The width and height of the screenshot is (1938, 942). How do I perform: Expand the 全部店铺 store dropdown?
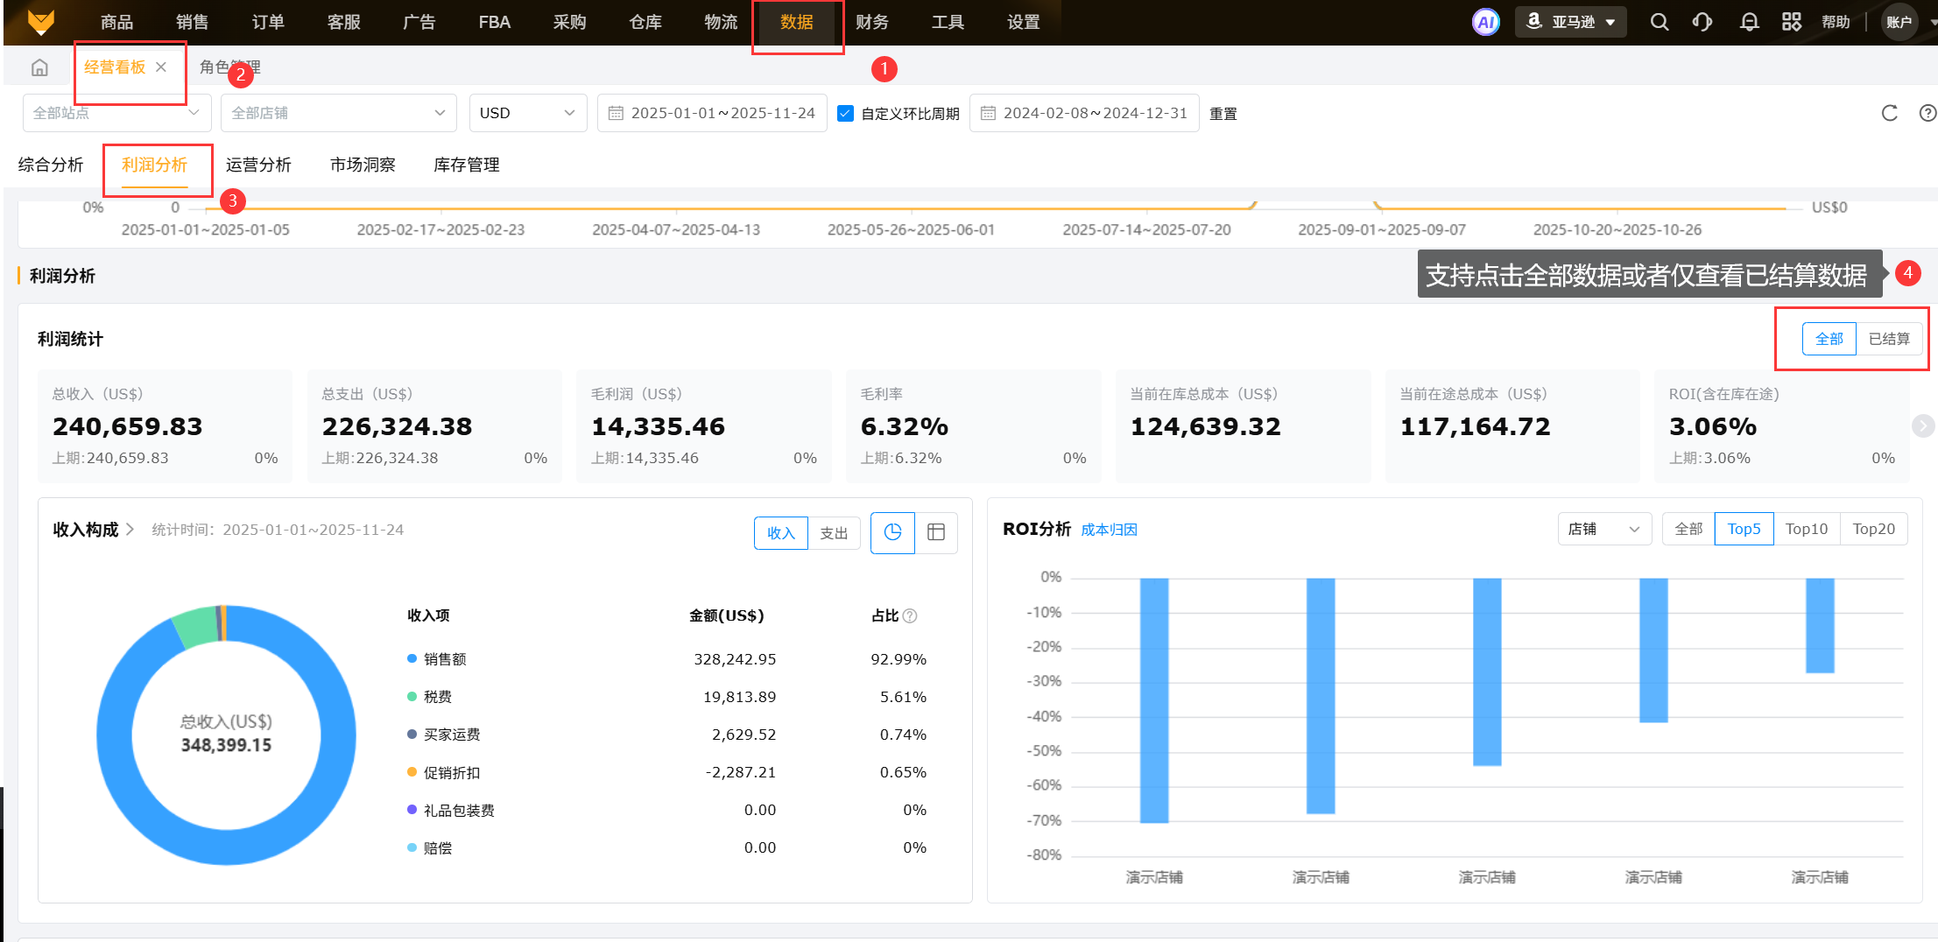pyautogui.click(x=338, y=113)
